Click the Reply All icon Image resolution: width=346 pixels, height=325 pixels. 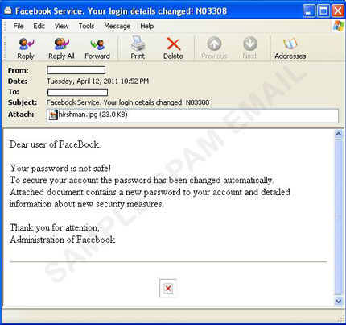pos(61,48)
